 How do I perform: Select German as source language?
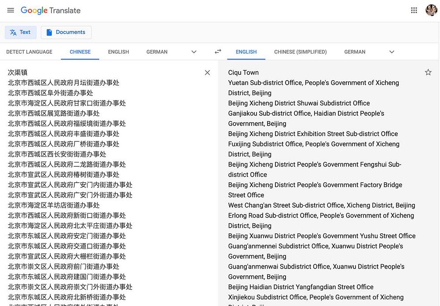157,52
